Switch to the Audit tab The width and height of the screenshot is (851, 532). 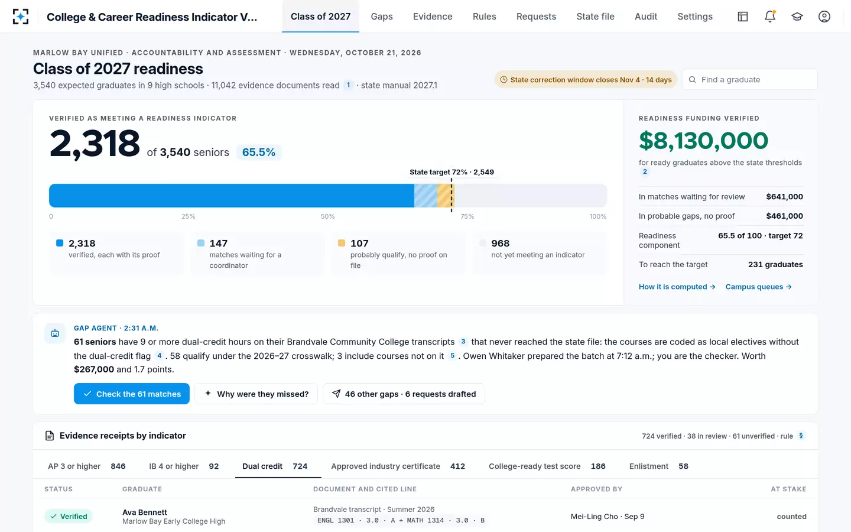click(646, 17)
